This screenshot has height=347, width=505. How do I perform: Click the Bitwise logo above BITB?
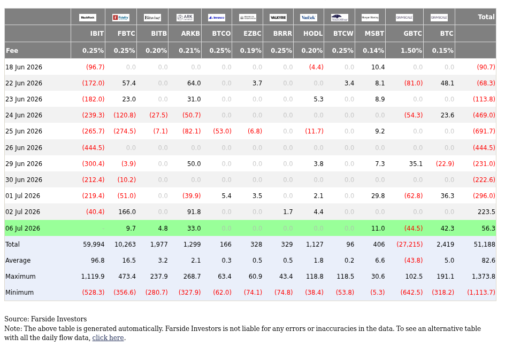[x=152, y=17]
